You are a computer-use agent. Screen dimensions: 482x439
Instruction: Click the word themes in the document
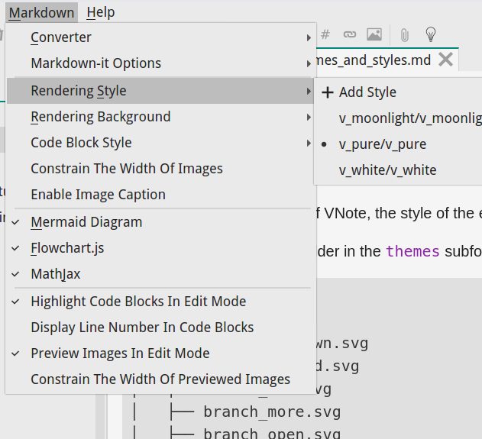(x=412, y=252)
